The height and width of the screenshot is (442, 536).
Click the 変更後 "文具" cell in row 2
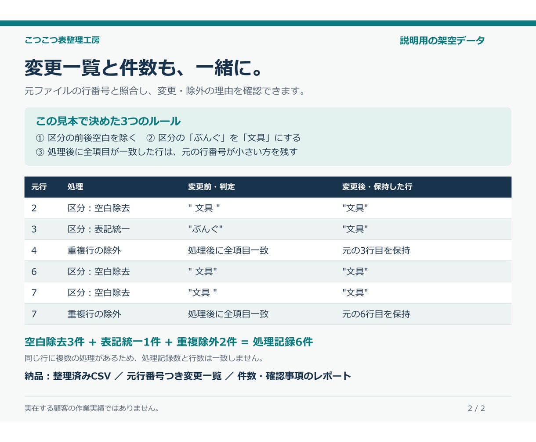click(x=355, y=208)
